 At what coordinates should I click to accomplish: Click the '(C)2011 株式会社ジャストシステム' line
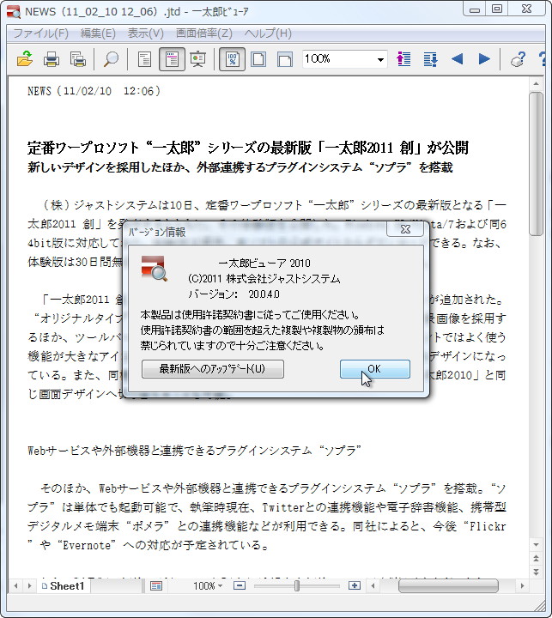click(264, 279)
